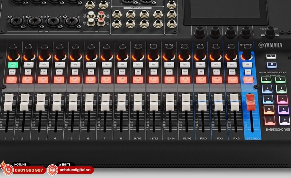Click the channel 6 rotary knob

[91, 52]
